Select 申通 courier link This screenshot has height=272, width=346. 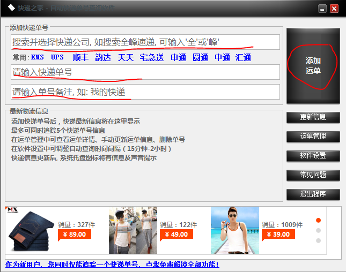(178, 57)
